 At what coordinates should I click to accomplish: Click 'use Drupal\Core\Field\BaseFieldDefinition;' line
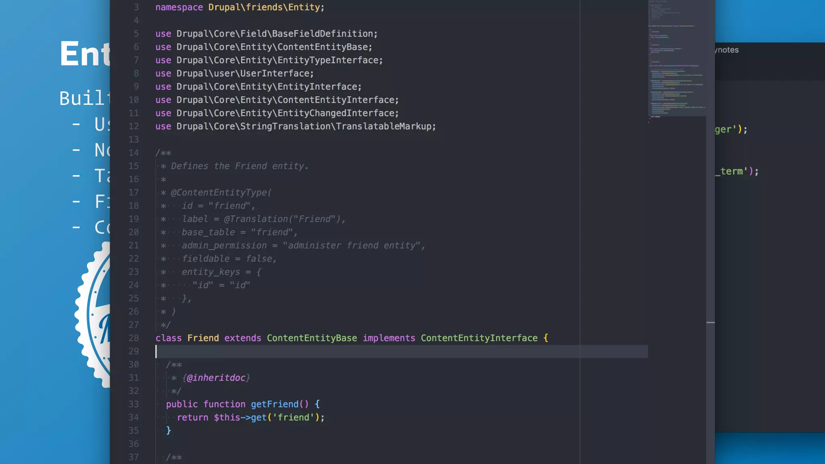(266, 34)
